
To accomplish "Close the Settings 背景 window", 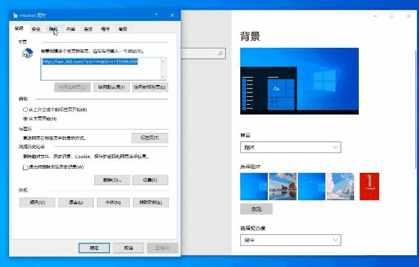I will (x=409, y=16).
